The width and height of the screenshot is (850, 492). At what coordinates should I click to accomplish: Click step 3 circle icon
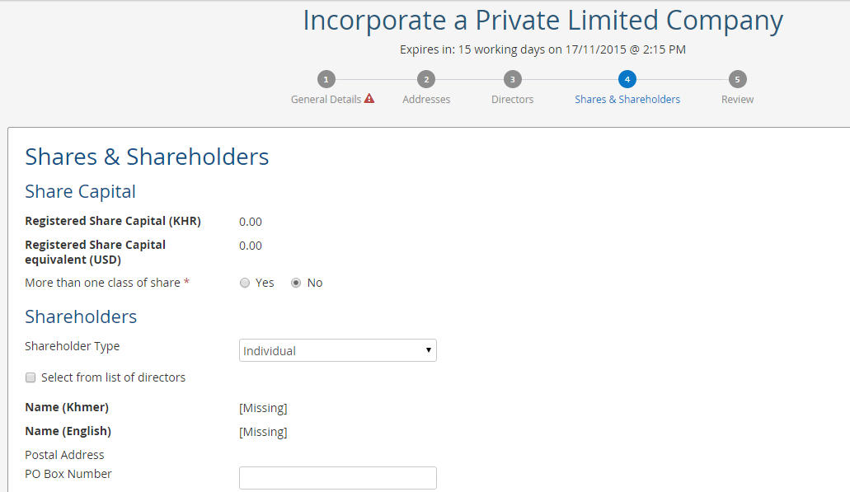(512, 80)
